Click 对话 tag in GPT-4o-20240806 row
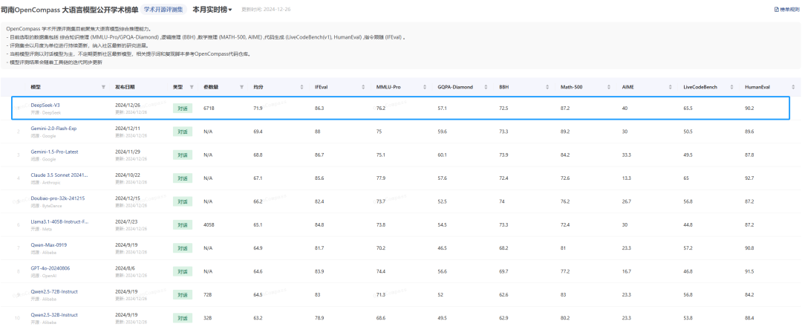The height and width of the screenshot is (327, 802). [183, 271]
